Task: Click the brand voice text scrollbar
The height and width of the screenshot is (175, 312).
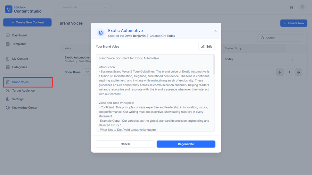Action: (x=214, y=65)
